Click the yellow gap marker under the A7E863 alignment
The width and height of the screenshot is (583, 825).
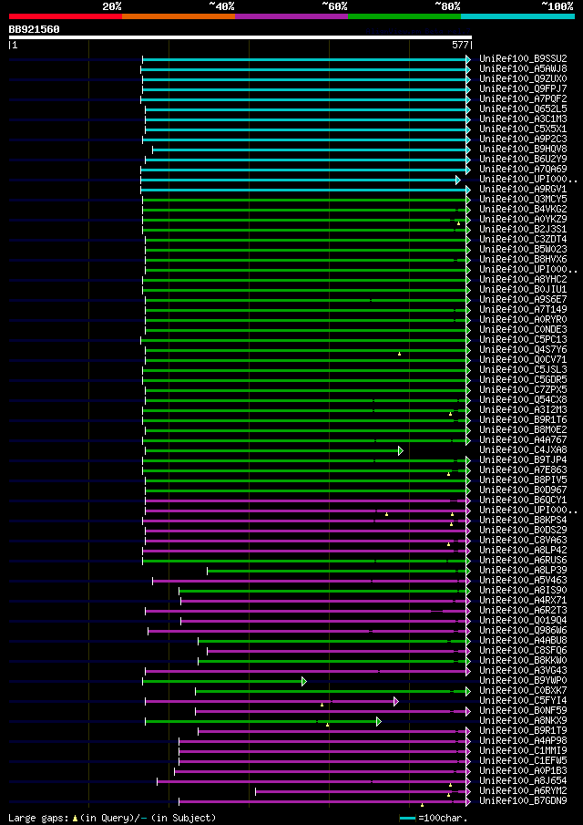(448, 474)
